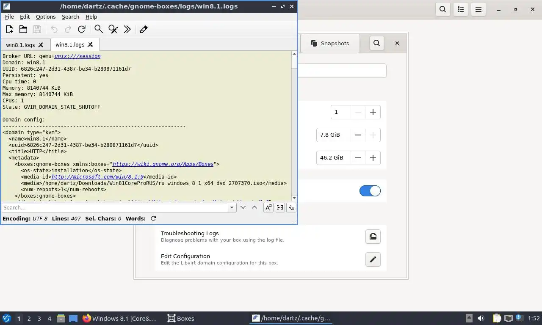
Task: Click the Undo arrow in the toolbar
Action: (54, 29)
